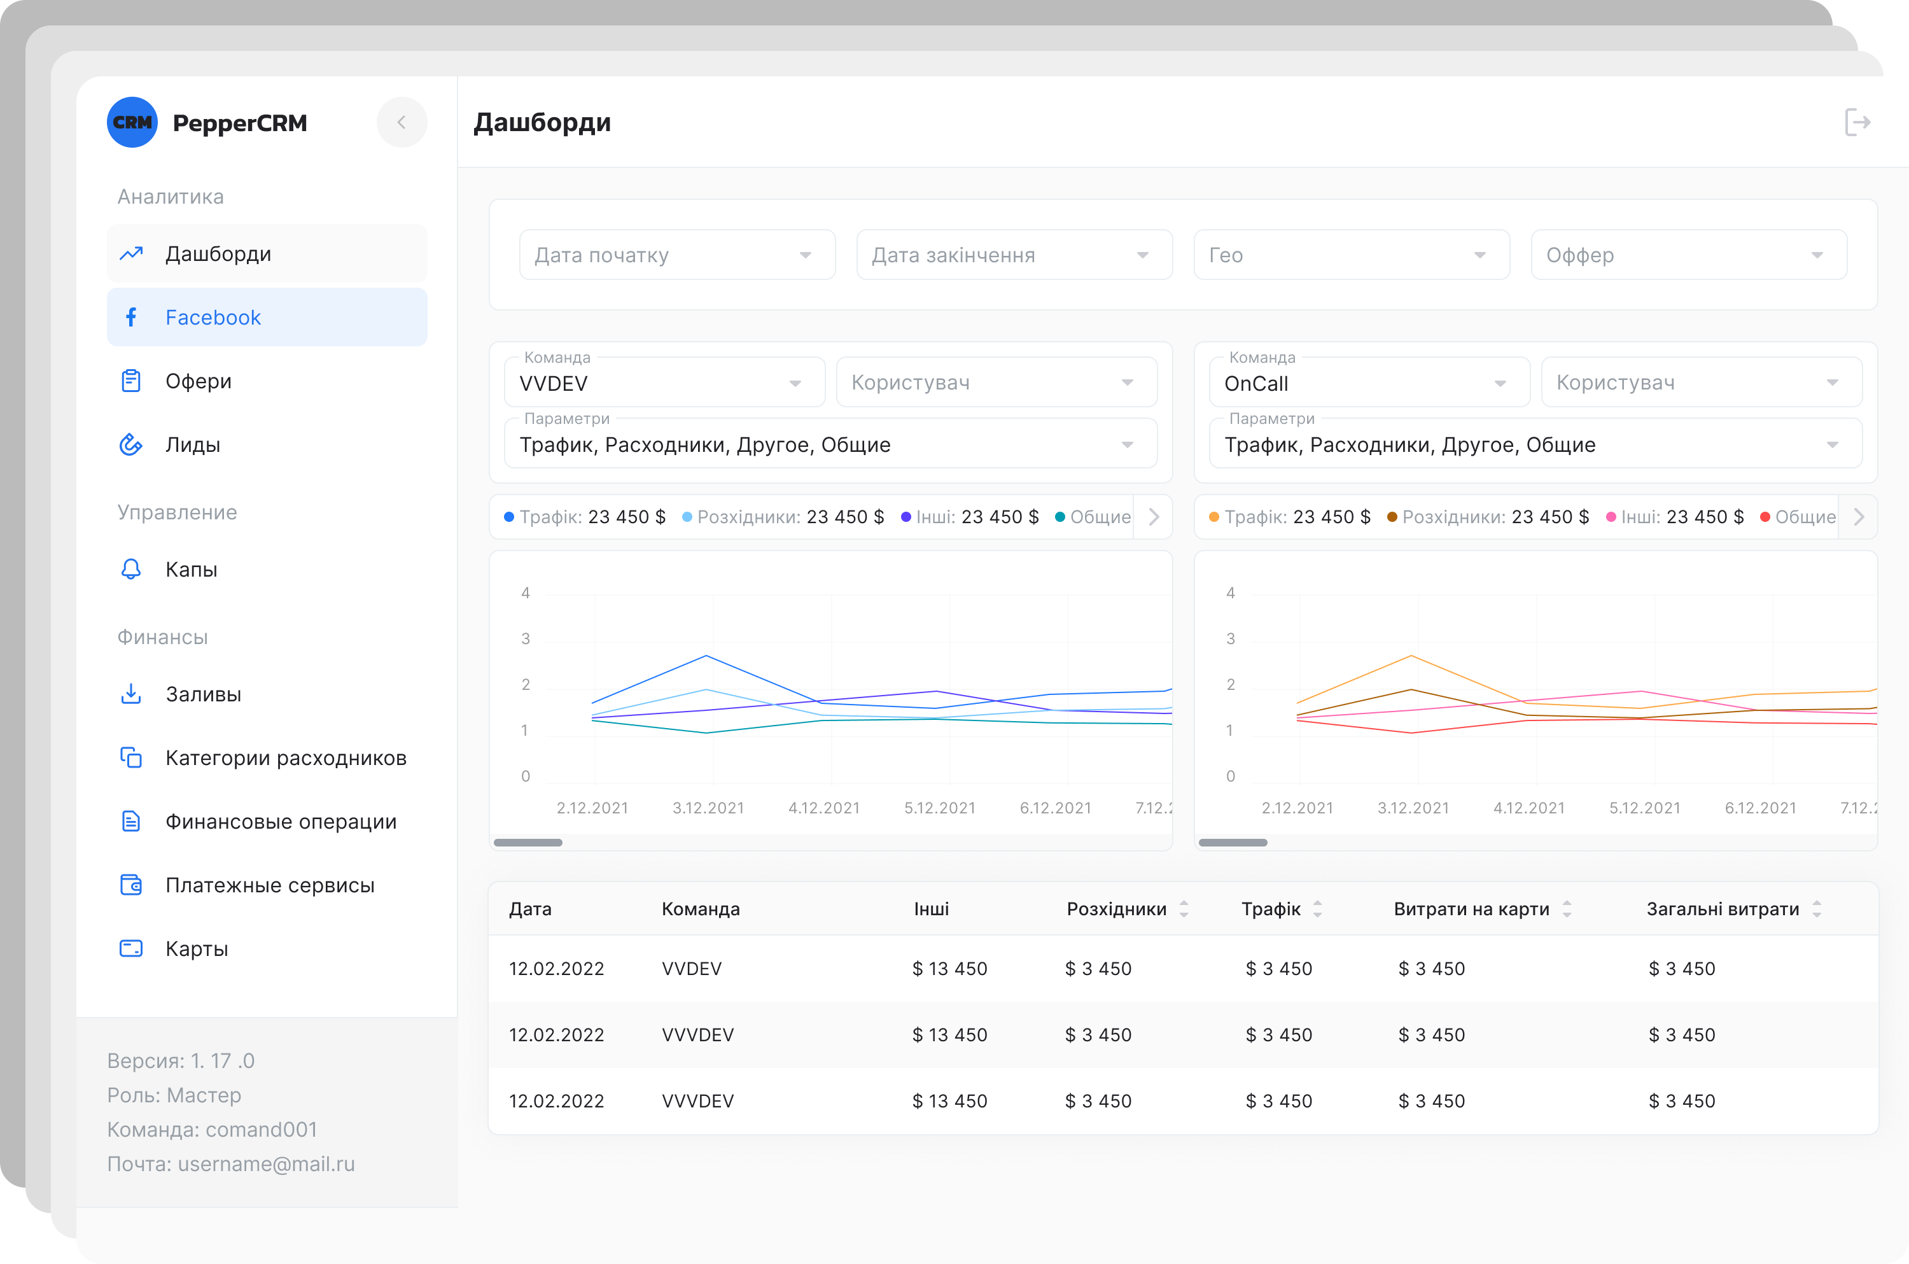Sort table by Загальні витрати column

coord(1816,909)
